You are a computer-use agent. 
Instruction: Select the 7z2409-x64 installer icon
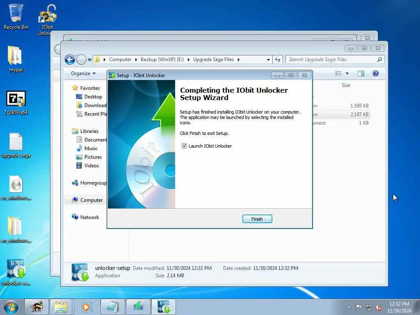pos(16,102)
